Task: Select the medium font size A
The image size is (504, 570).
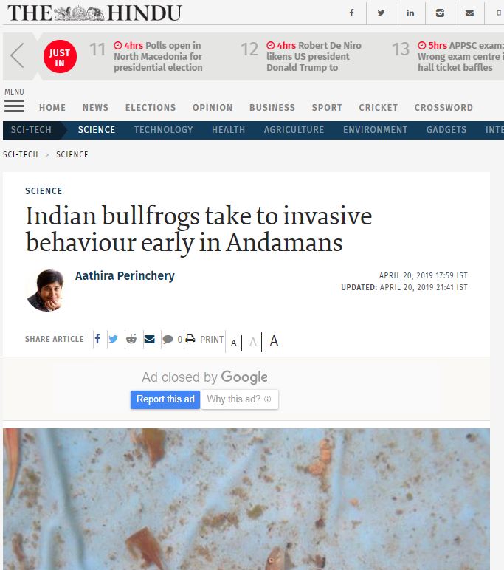Action: tap(253, 342)
